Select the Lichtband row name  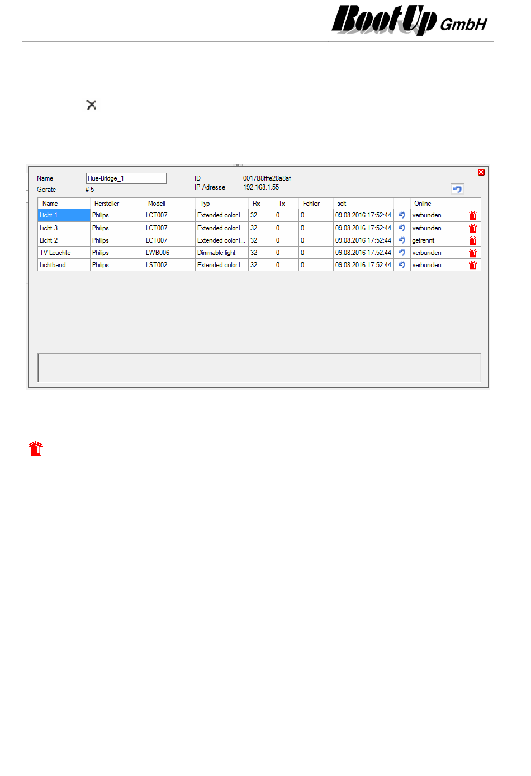[x=64, y=265]
